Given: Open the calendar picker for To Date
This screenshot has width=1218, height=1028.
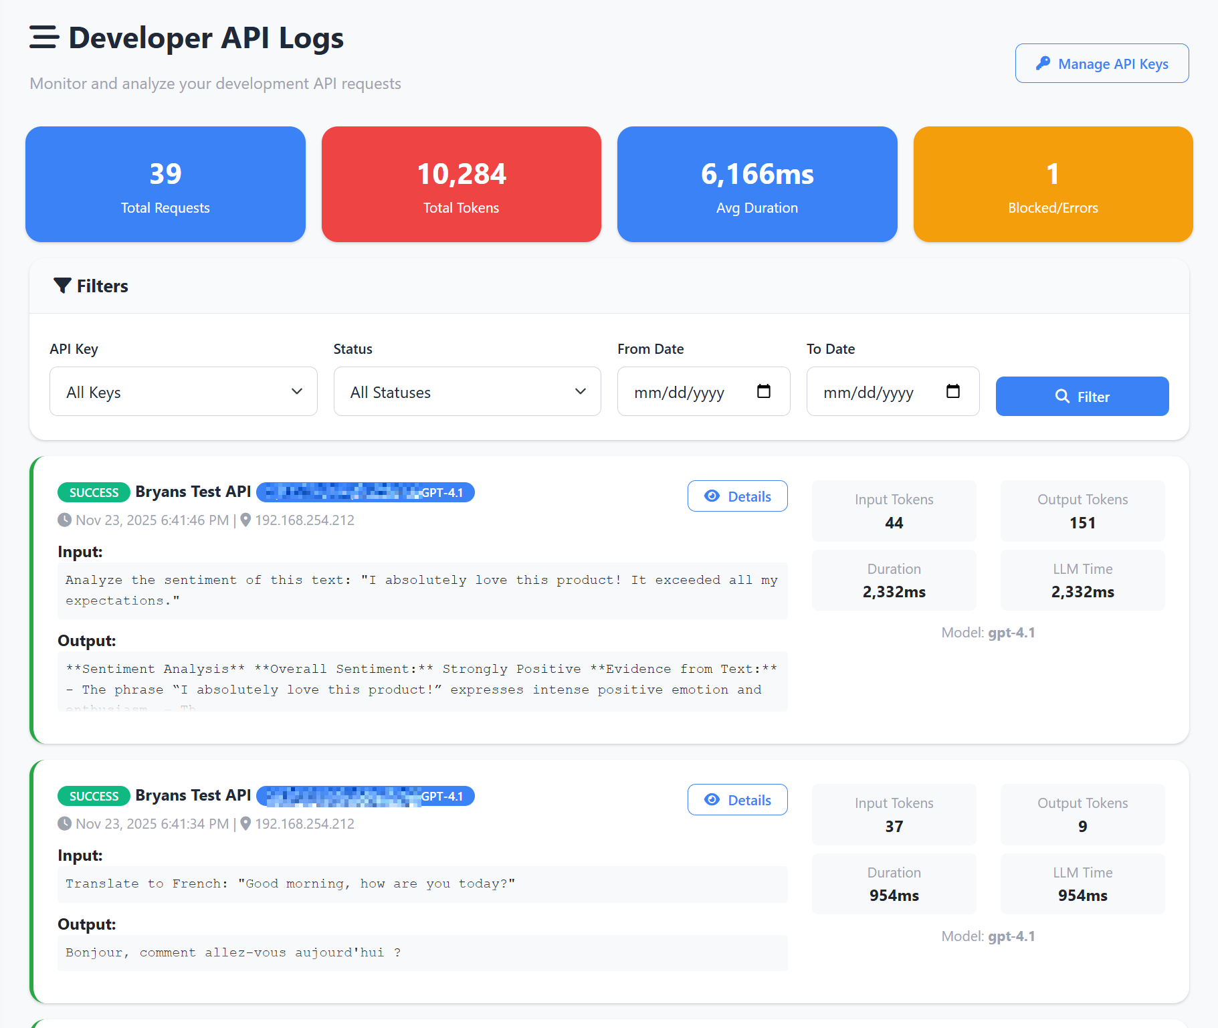Looking at the screenshot, I should point(953,391).
